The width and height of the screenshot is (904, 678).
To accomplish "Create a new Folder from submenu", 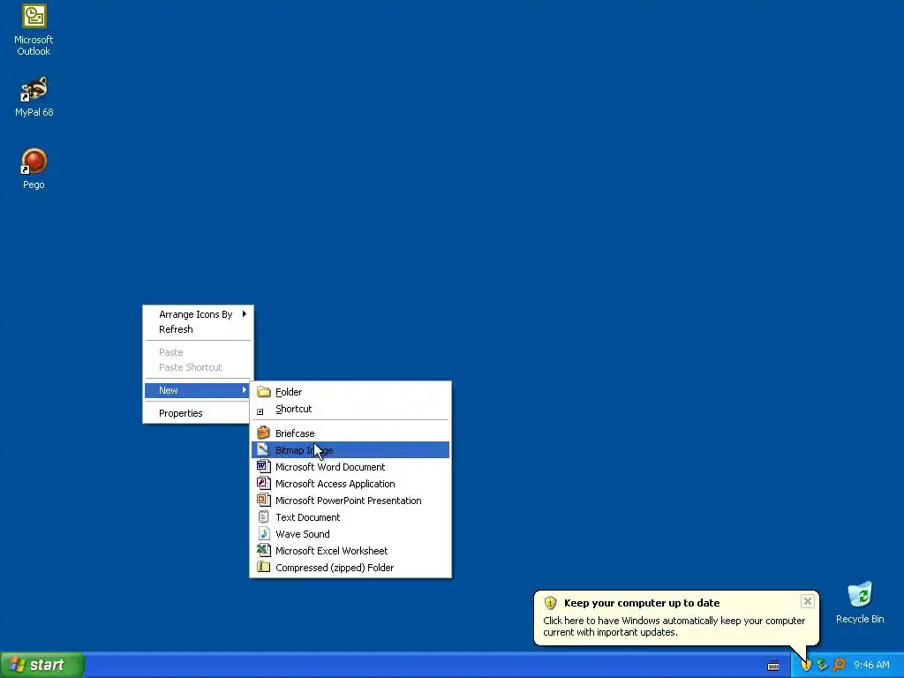I will tap(350, 392).
